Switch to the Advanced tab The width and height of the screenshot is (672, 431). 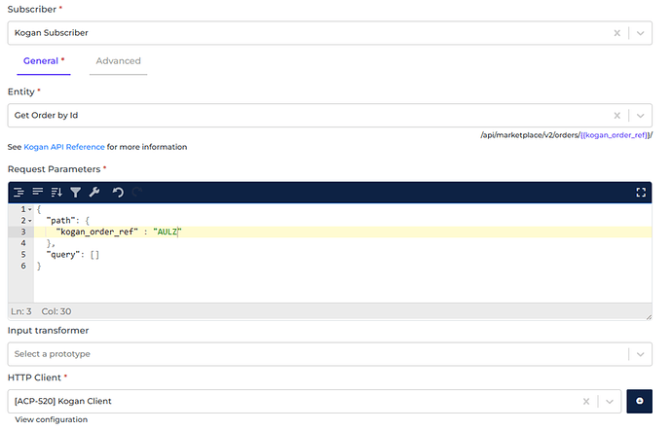tap(118, 61)
